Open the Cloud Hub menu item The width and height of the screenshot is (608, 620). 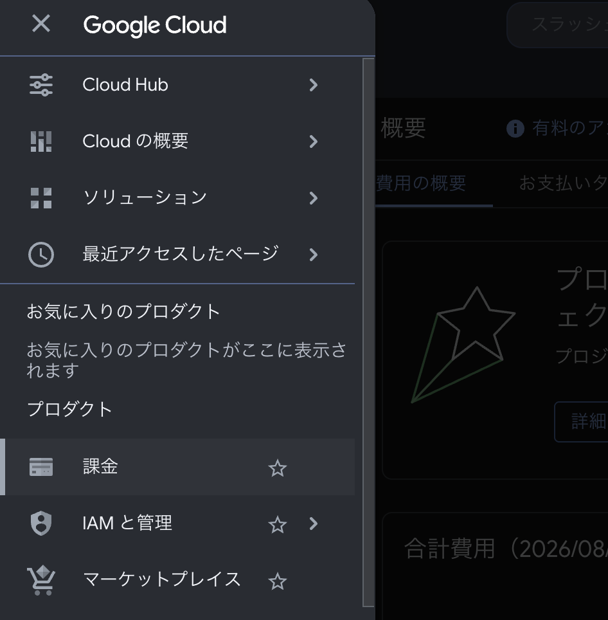pyautogui.click(x=177, y=85)
